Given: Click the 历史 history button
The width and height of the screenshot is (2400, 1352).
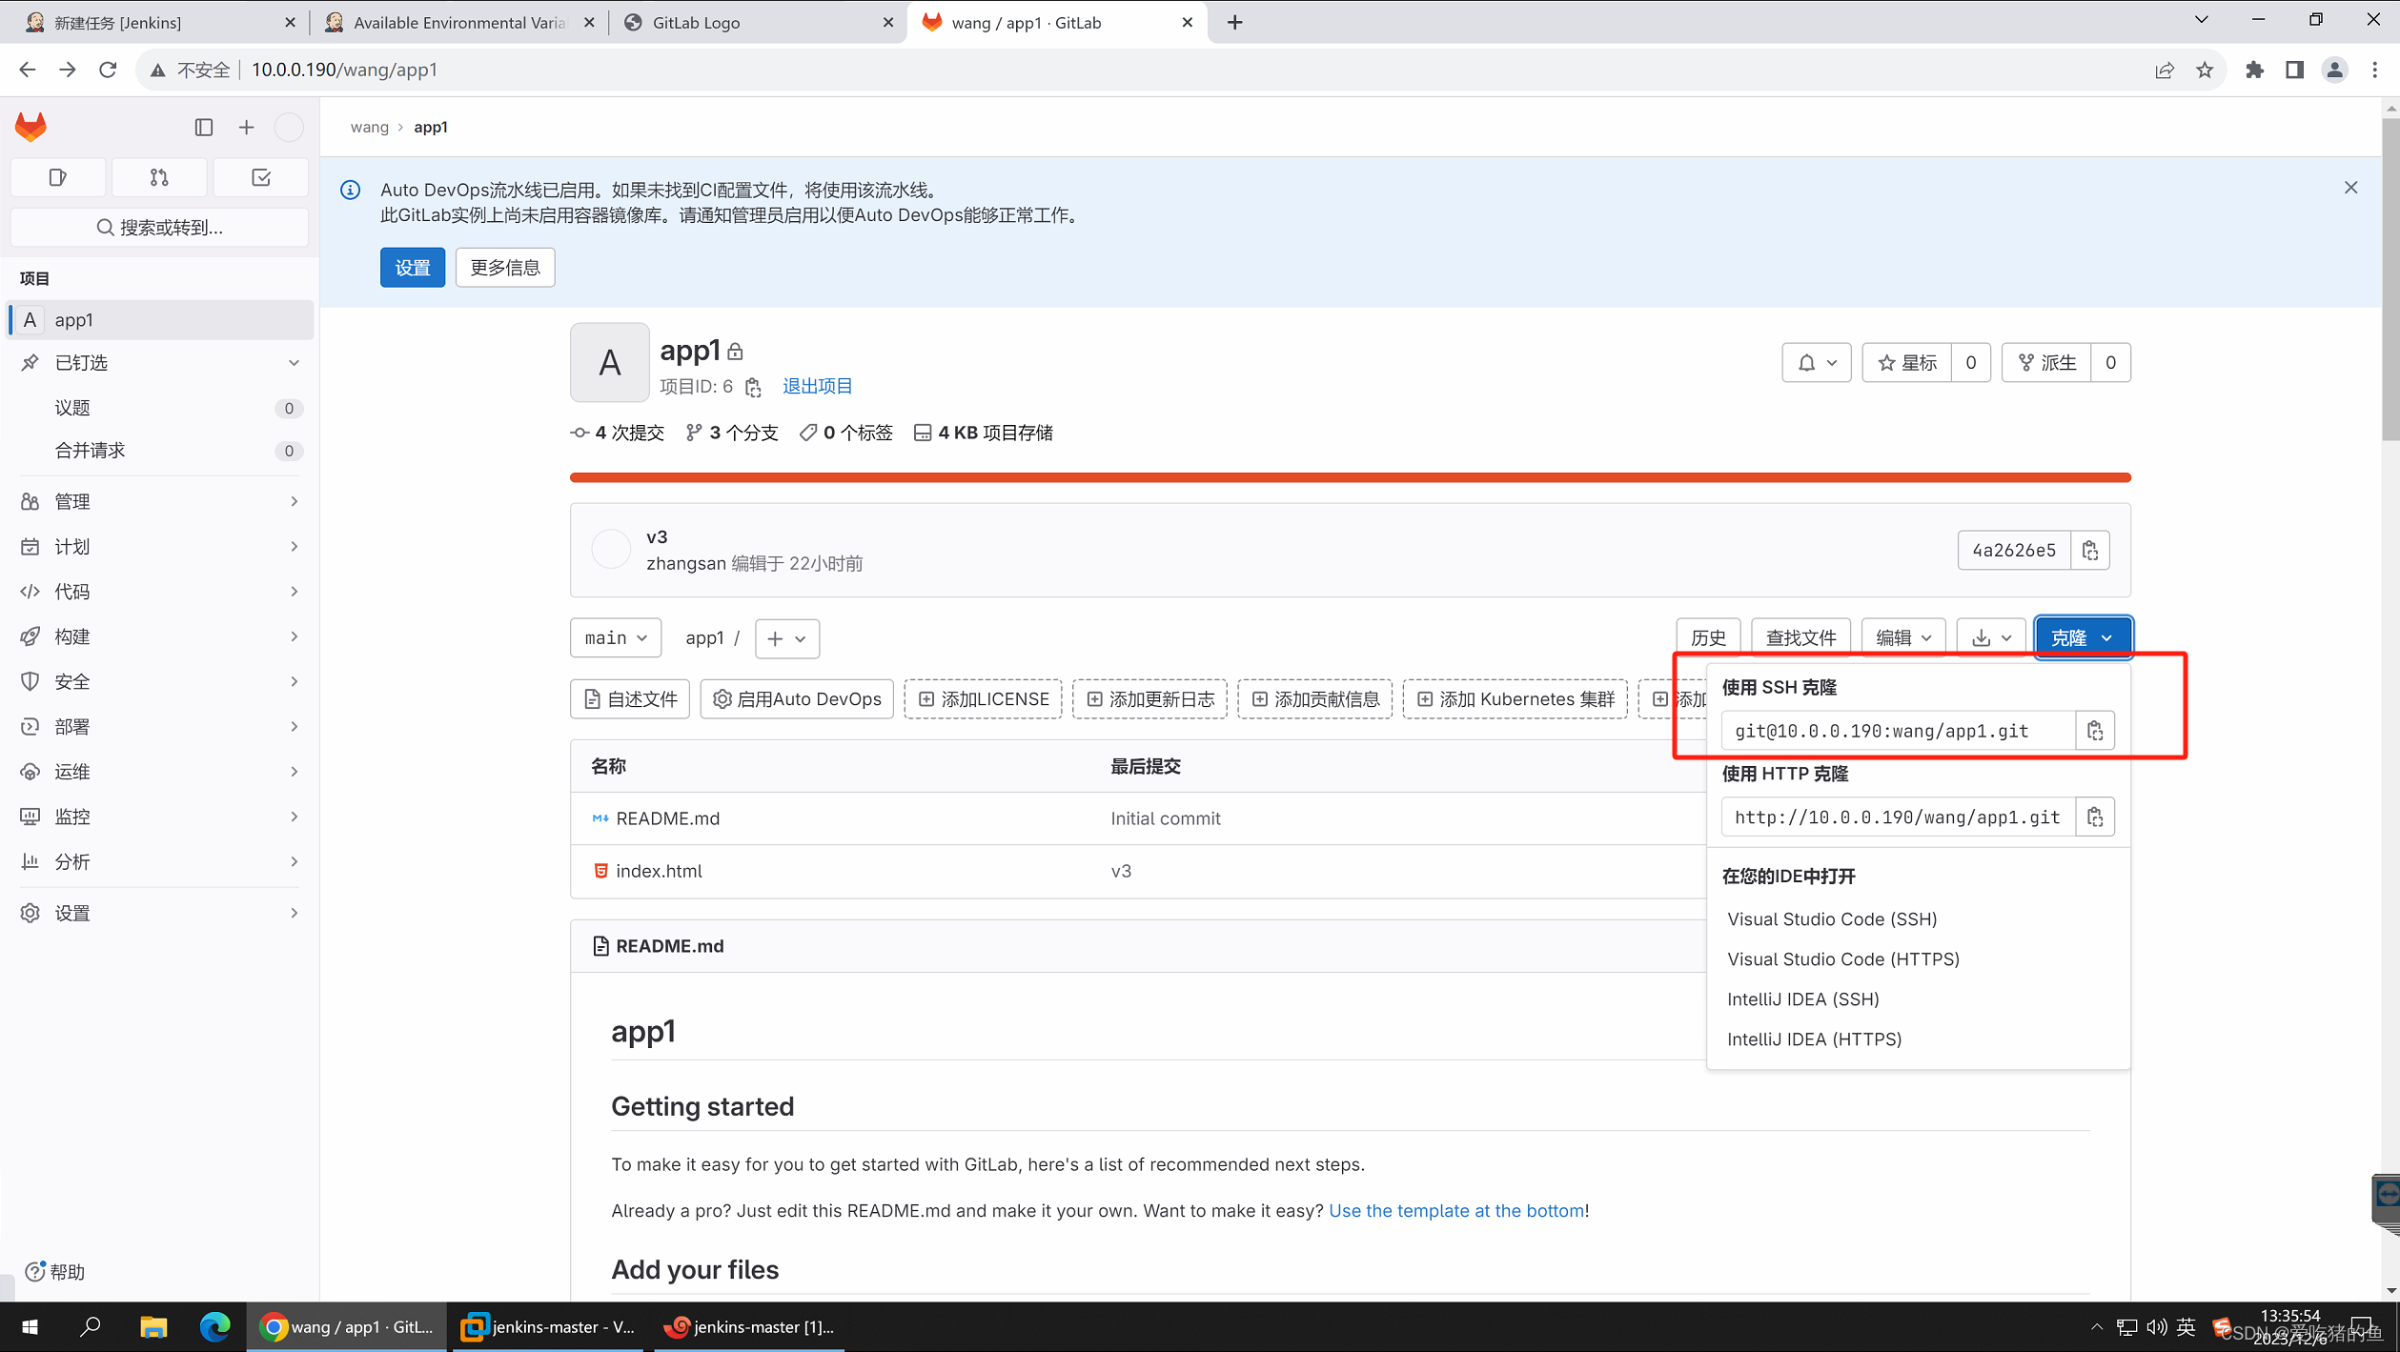Looking at the screenshot, I should 1708,637.
